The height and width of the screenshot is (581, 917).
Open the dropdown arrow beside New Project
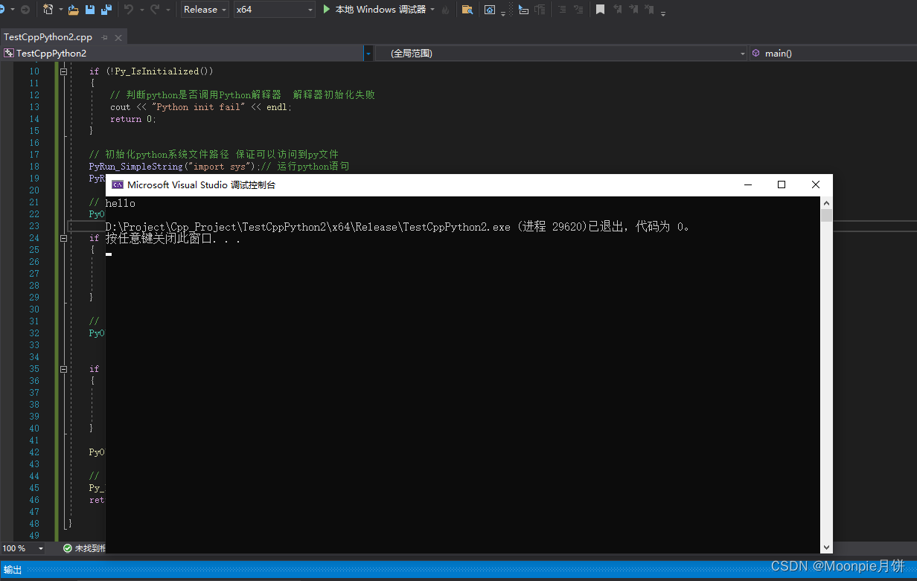[60, 10]
